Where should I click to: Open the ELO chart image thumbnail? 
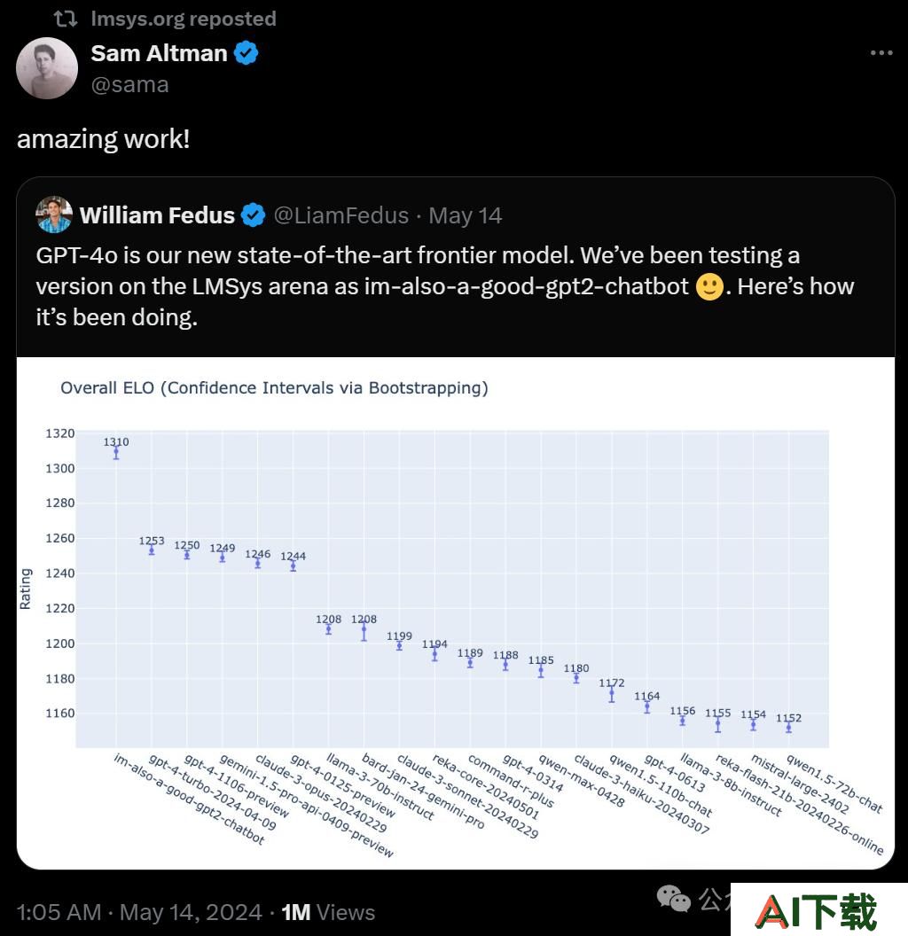coord(456,613)
